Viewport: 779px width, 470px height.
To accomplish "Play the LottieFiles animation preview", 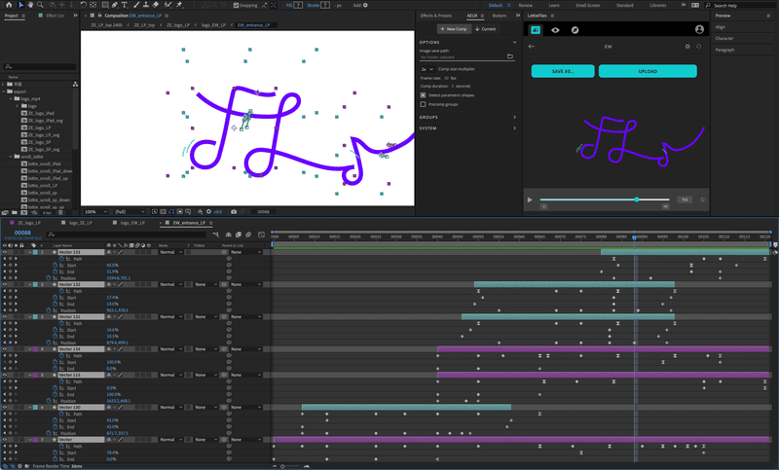I will coord(530,199).
